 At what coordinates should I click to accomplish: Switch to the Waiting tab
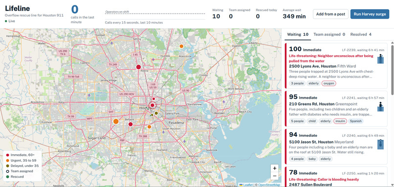pos(298,34)
